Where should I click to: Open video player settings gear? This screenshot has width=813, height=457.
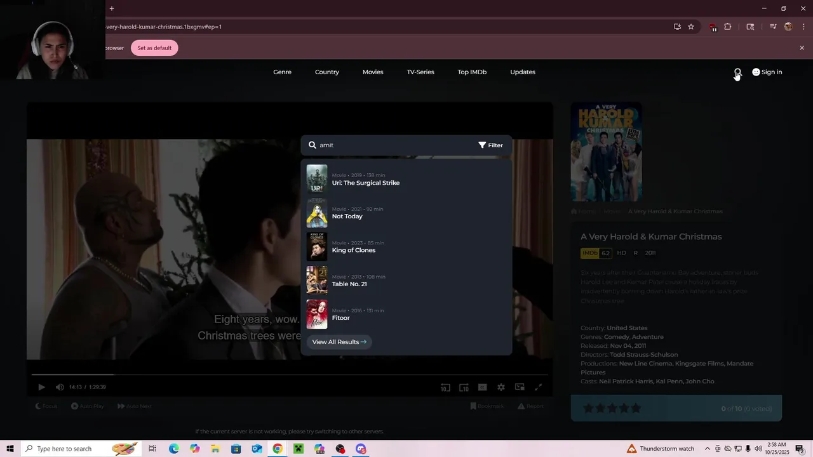[501, 387]
